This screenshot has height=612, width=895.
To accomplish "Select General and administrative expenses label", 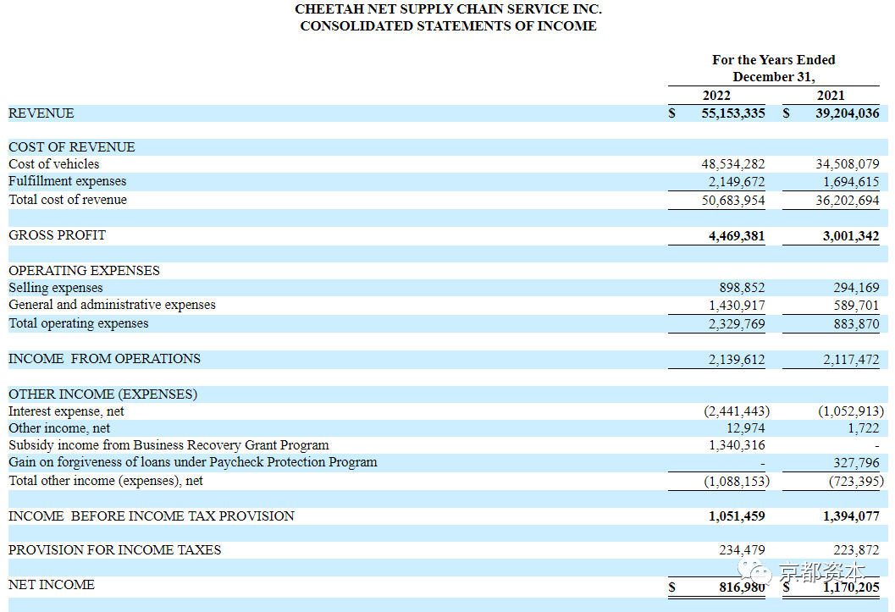I will [112, 304].
